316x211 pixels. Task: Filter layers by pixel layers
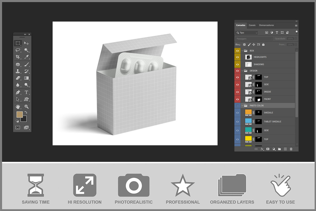click(x=266, y=33)
